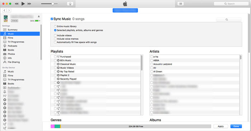Click the Done button
Viewport: 251px width, 131px height.
point(236,126)
